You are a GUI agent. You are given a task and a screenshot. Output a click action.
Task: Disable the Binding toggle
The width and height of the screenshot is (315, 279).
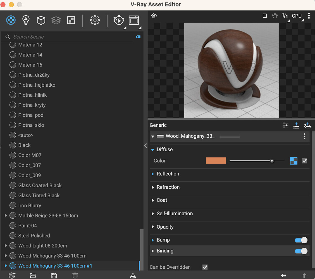301,251
